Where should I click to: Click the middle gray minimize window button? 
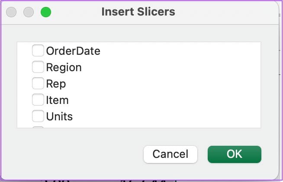[29, 12]
